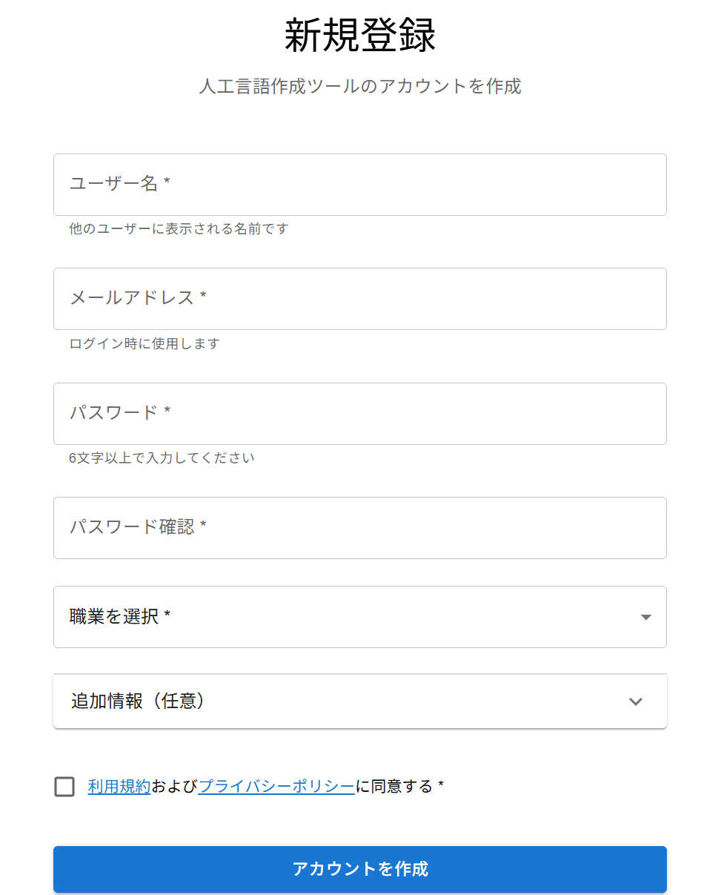Click the 人工言語作成ツール subtitle text
Image resolution: width=721 pixels, height=895 pixels.
click(360, 86)
